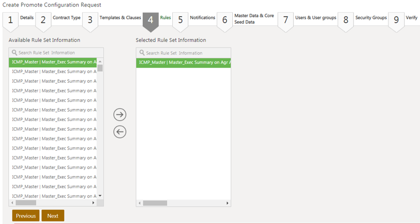Click the Selected list horizontal scrollbar thumb
The width and height of the screenshot is (420, 224).
tap(155, 203)
